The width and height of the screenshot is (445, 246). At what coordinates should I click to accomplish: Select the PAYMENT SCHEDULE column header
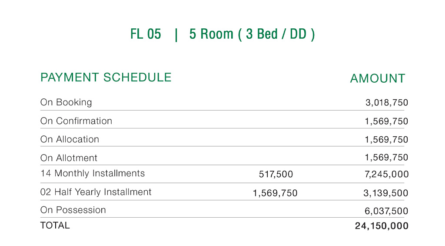106,78
